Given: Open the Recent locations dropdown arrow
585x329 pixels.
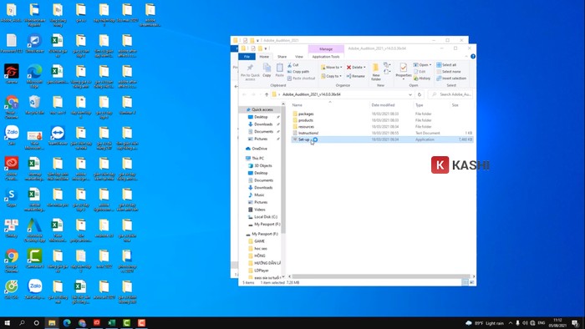Looking at the screenshot, I should (x=260, y=94).
